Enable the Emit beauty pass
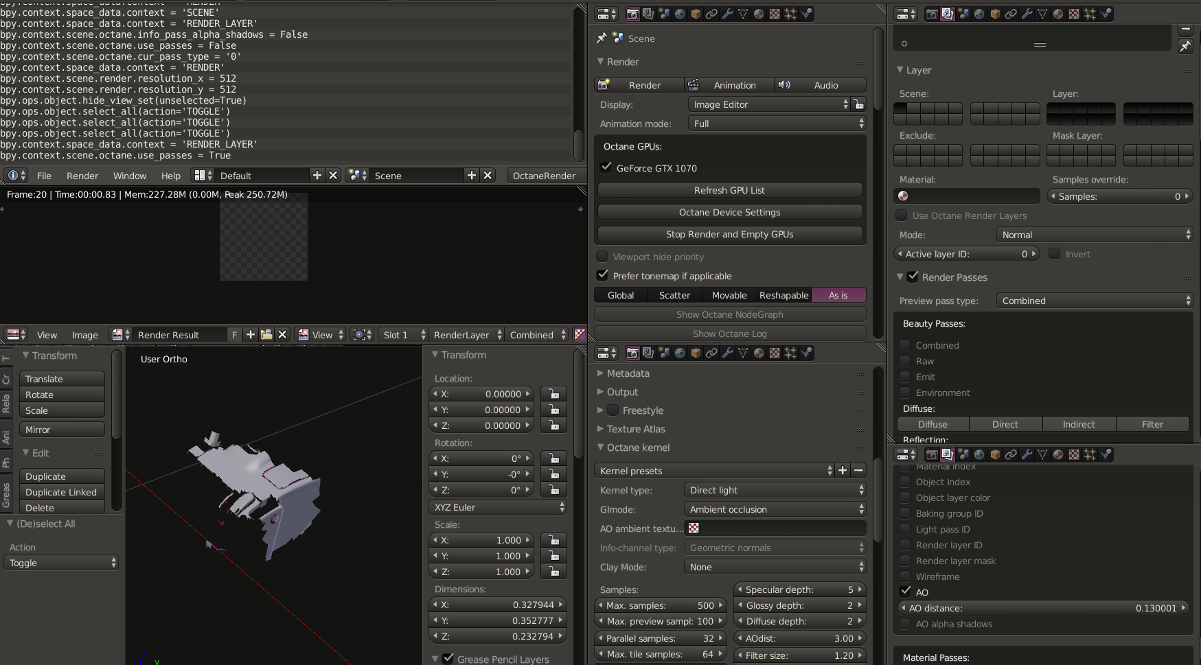The image size is (1201, 665). click(x=905, y=377)
